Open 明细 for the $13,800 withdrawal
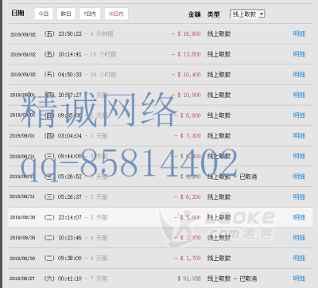 click(299, 54)
